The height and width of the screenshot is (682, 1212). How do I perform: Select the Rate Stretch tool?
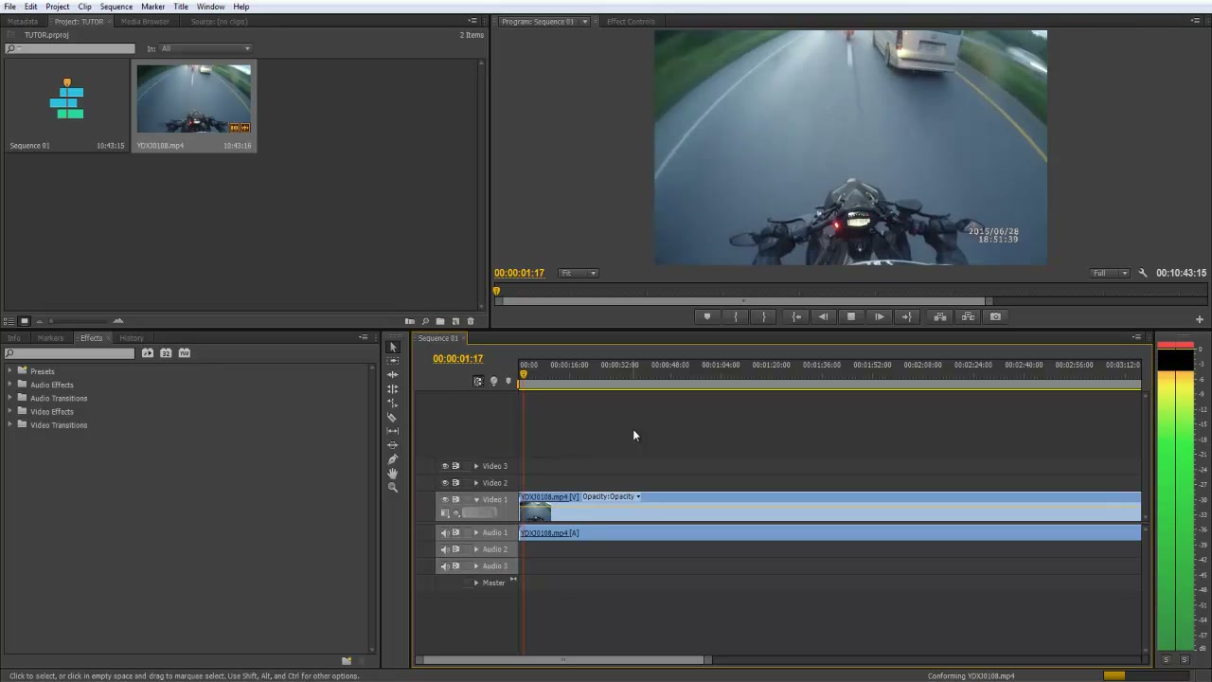(393, 404)
